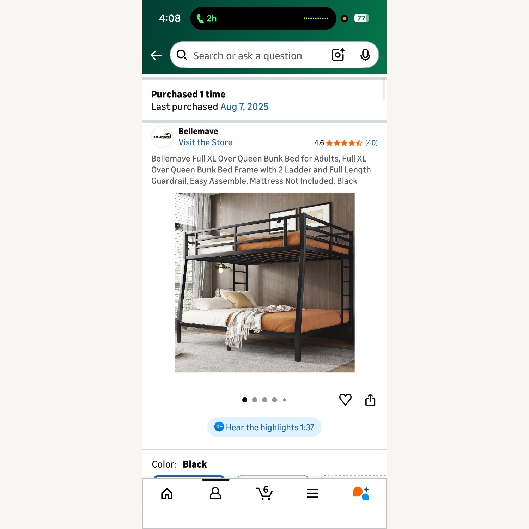This screenshot has width=529, height=529.
Task: Tap the share icon
Action: pyautogui.click(x=370, y=400)
